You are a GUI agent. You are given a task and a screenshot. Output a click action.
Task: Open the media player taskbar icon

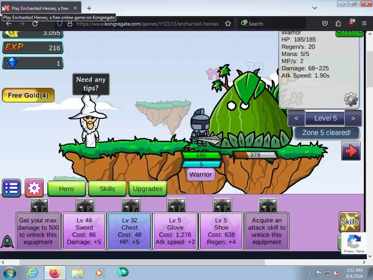(x=99, y=273)
